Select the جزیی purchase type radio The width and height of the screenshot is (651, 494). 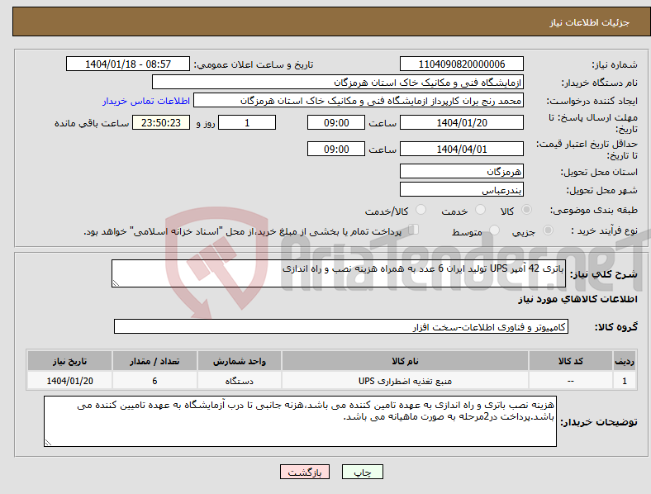coord(548,230)
